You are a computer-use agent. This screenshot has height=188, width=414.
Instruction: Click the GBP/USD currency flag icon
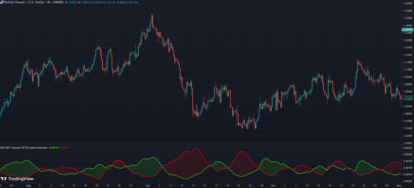[x=2, y=2]
